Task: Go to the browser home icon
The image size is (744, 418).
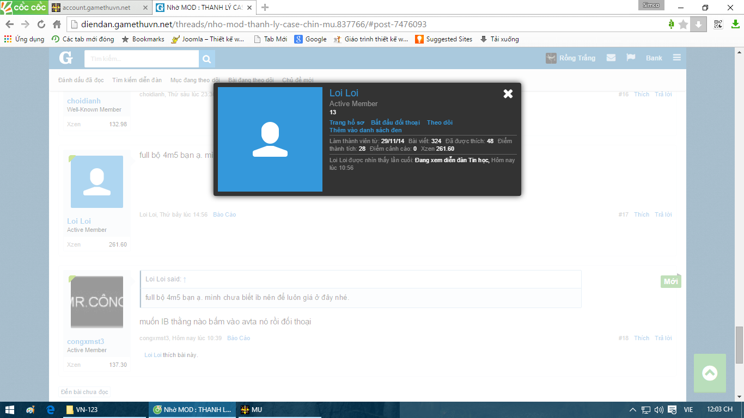Action: [57, 24]
